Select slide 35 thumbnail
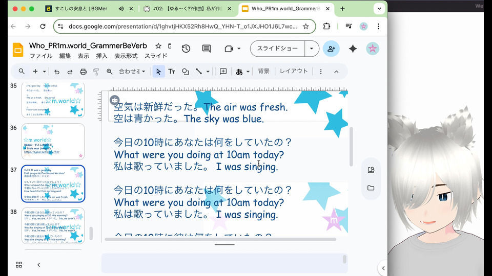The height and width of the screenshot is (276, 492). [53, 100]
